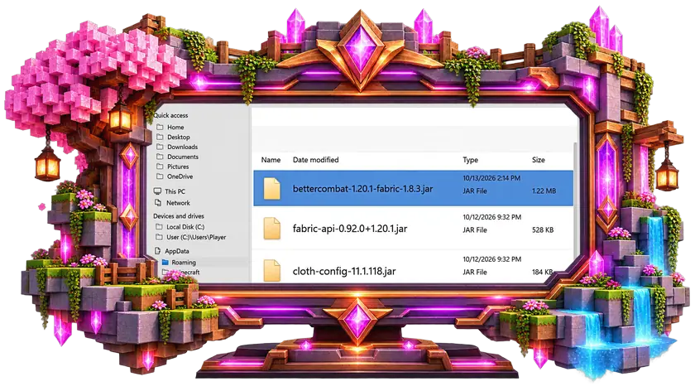Click the Network icon in sidebar

point(158,203)
